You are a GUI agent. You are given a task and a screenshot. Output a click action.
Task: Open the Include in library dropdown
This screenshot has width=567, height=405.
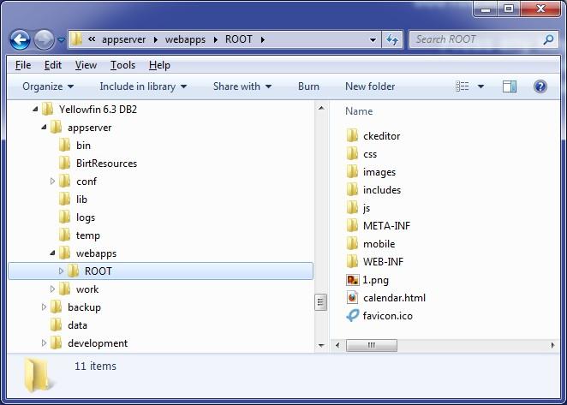point(143,86)
